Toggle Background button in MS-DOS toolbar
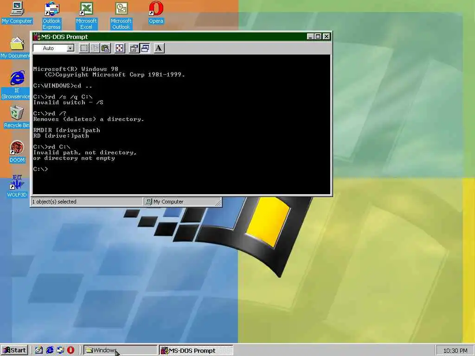This screenshot has width=475, height=356. (x=145, y=48)
